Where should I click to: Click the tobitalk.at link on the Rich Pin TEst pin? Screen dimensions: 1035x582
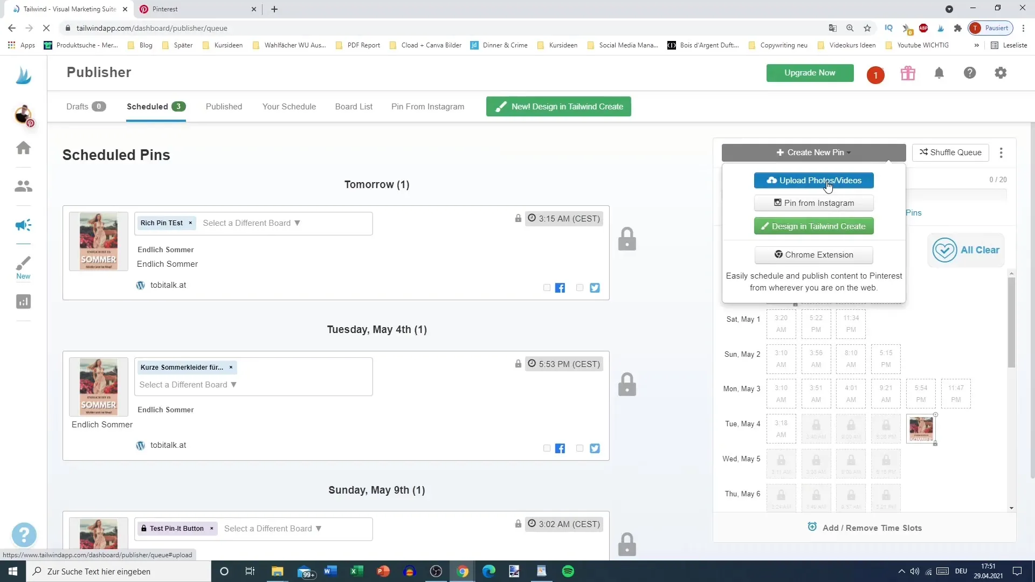pyautogui.click(x=168, y=285)
